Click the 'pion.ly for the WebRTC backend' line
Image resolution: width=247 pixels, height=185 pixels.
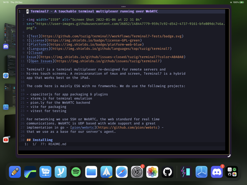click(58, 102)
